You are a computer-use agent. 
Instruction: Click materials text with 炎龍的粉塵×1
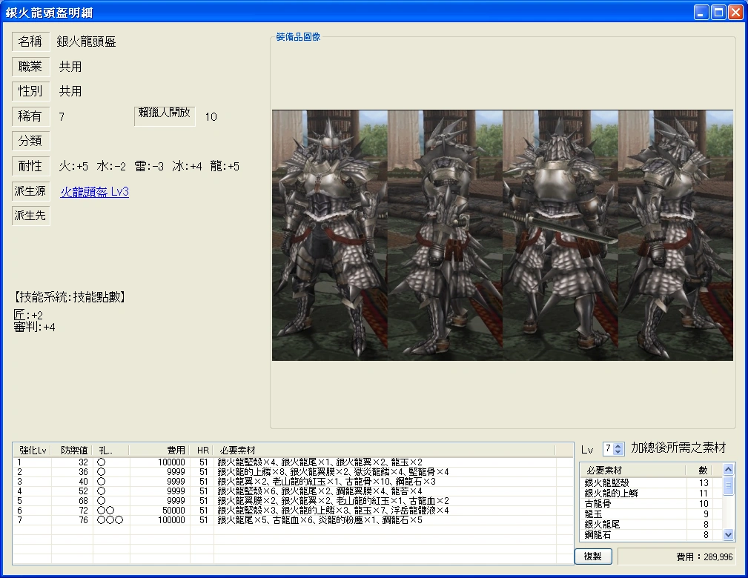[320, 519]
